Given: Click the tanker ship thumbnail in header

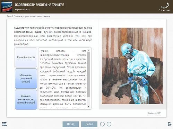Looking at the screenshot, I should point(7,7).
